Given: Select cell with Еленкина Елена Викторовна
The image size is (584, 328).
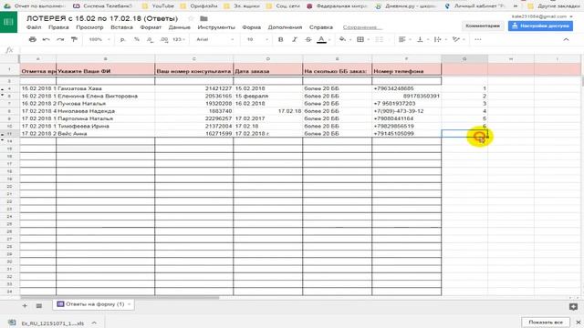Looking at the screenshot, I should pos(106,96).
